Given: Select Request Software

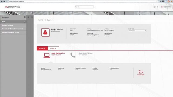Looking at the screenshot, I should point(13,25).
